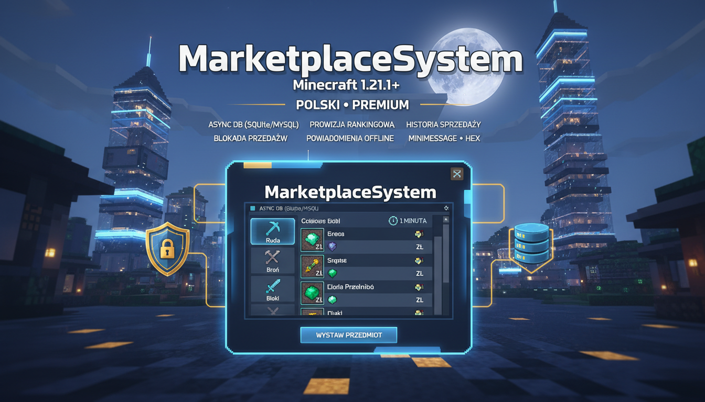Viewport: 705px width, 402px height.
Task: Open the Broń category tab
Action: [273, 261]
